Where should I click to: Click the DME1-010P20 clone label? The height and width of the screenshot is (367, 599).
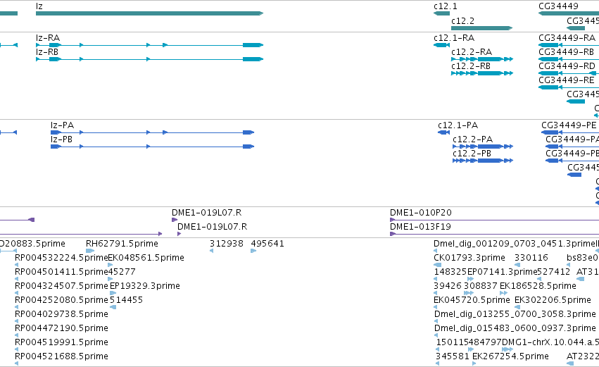pos(421,213)
